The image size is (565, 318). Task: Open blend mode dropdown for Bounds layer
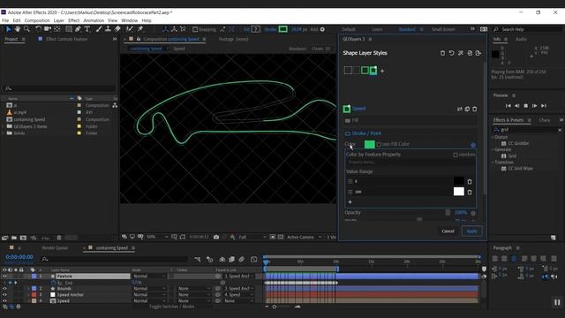pyautogui.click(x=149, y=289)
